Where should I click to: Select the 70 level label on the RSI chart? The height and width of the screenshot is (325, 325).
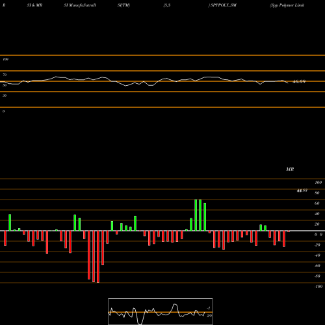(x=5, y=75)
